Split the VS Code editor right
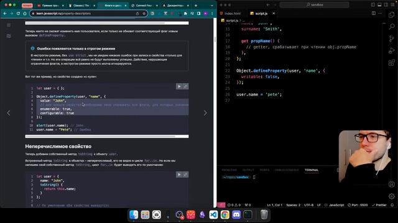The width and height of the screenshot is (398, 223). tap(374, 14)
